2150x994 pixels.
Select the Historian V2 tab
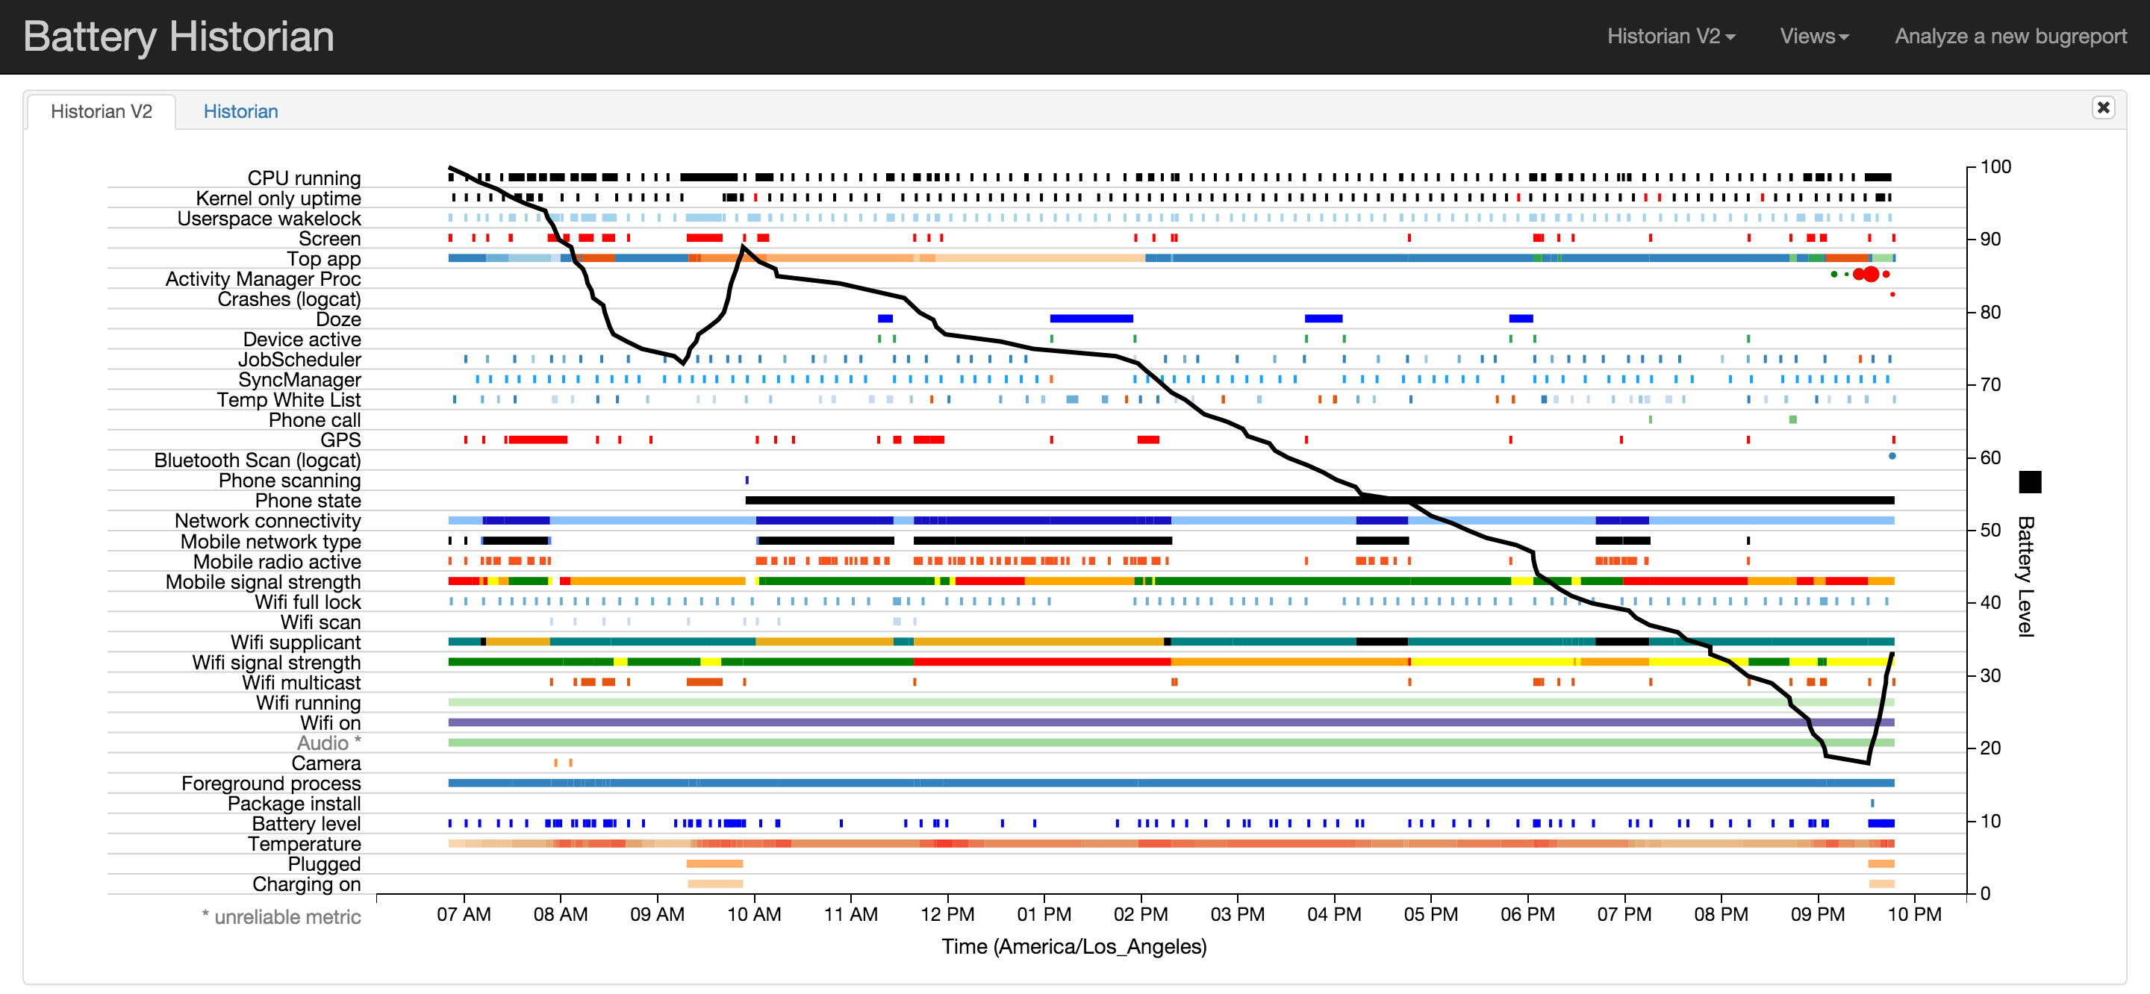(x=101, y=111)
